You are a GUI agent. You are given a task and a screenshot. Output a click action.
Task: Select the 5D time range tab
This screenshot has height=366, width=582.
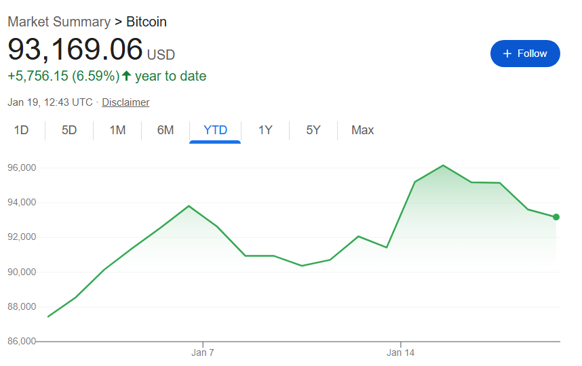click(69, 130)
